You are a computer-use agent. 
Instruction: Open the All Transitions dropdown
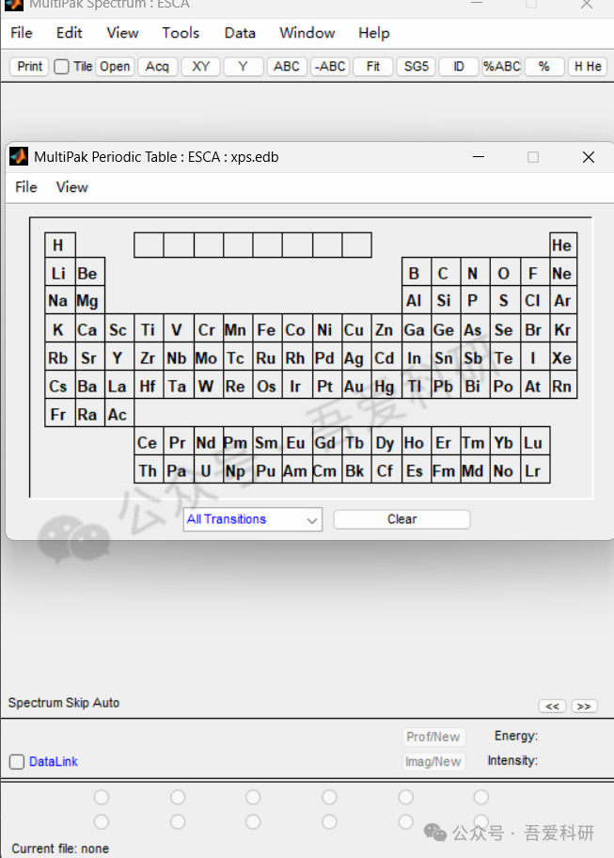[x=252, y=519]
